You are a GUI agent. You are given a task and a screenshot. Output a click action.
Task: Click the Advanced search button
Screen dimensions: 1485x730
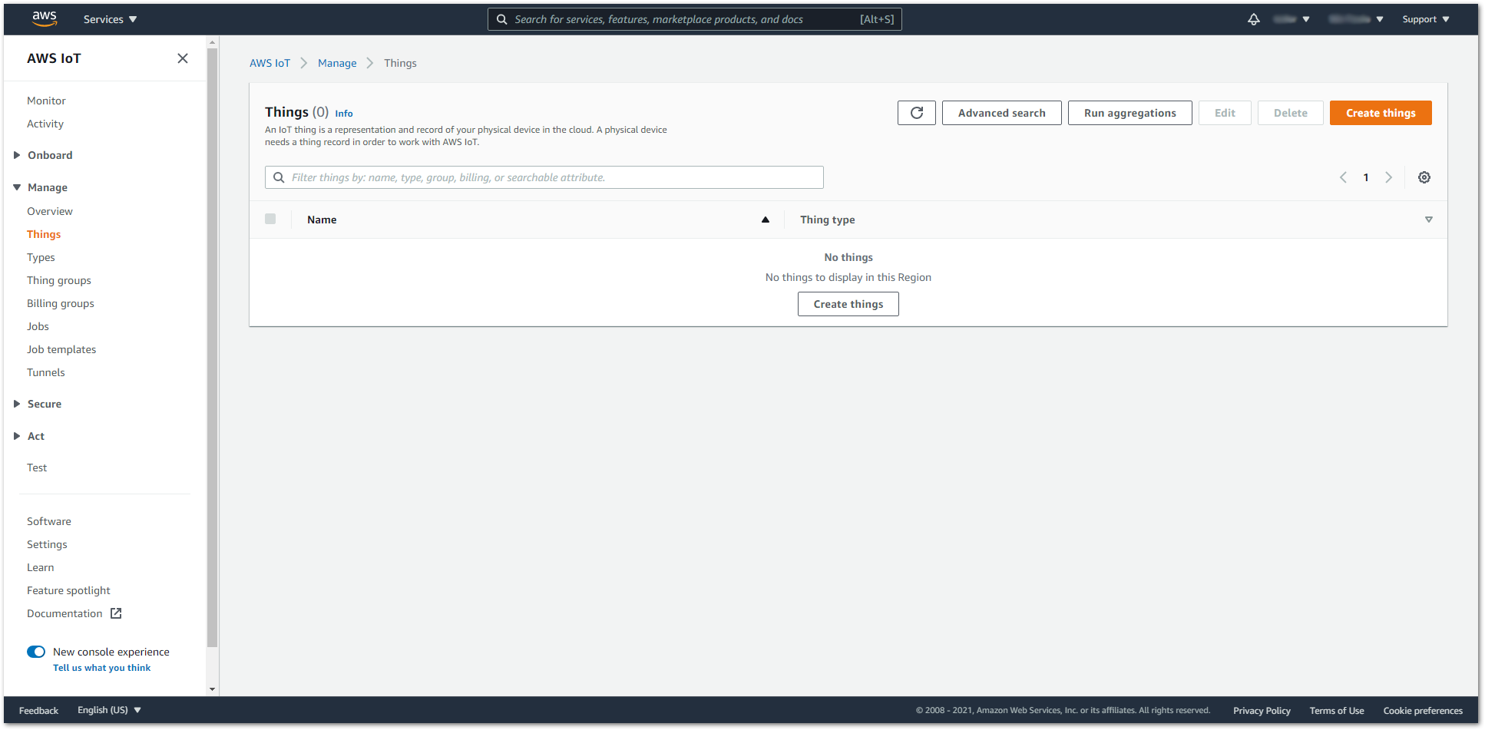point(1001,113)
